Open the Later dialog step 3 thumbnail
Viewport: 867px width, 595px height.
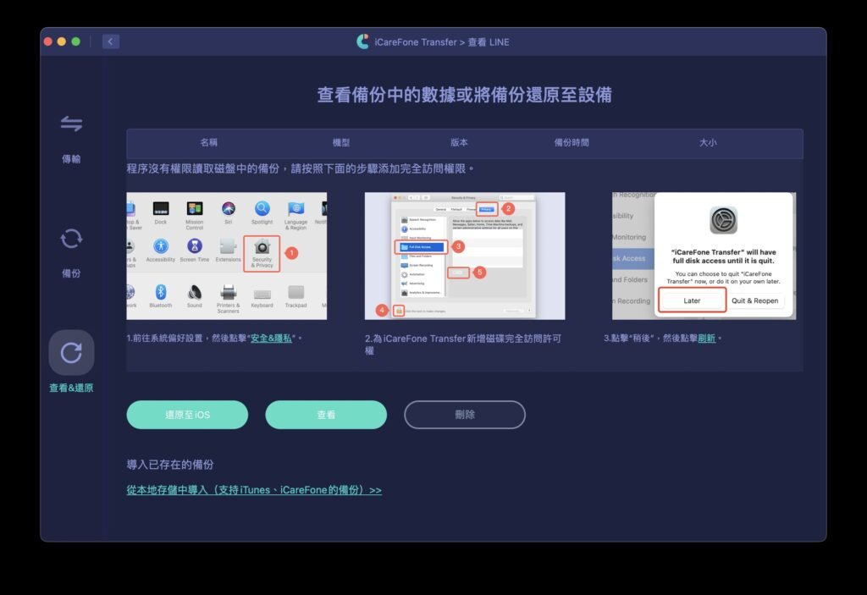point(704,256)
